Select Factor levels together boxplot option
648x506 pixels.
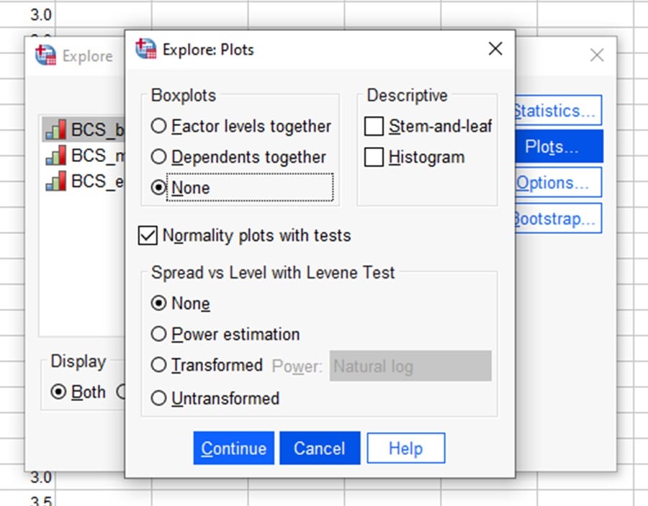tap(159, 127)
